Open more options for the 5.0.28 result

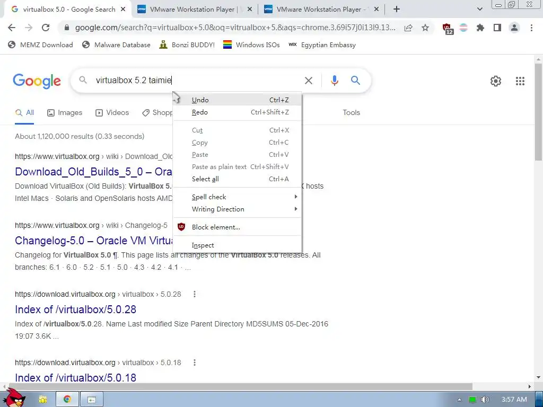pyautogui.click(x=195, y=294)
